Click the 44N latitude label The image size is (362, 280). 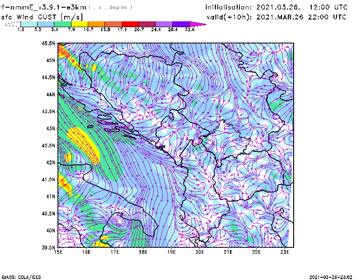[x=51, y=94]
